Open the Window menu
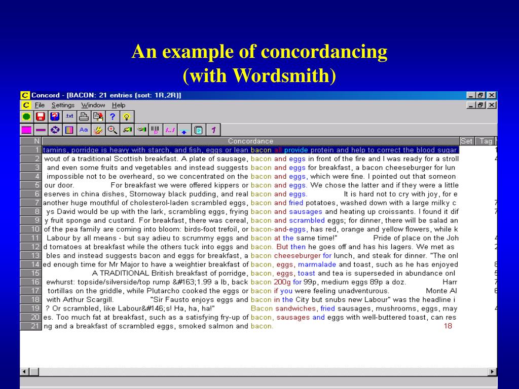519x389 pixels. [93, 105]
